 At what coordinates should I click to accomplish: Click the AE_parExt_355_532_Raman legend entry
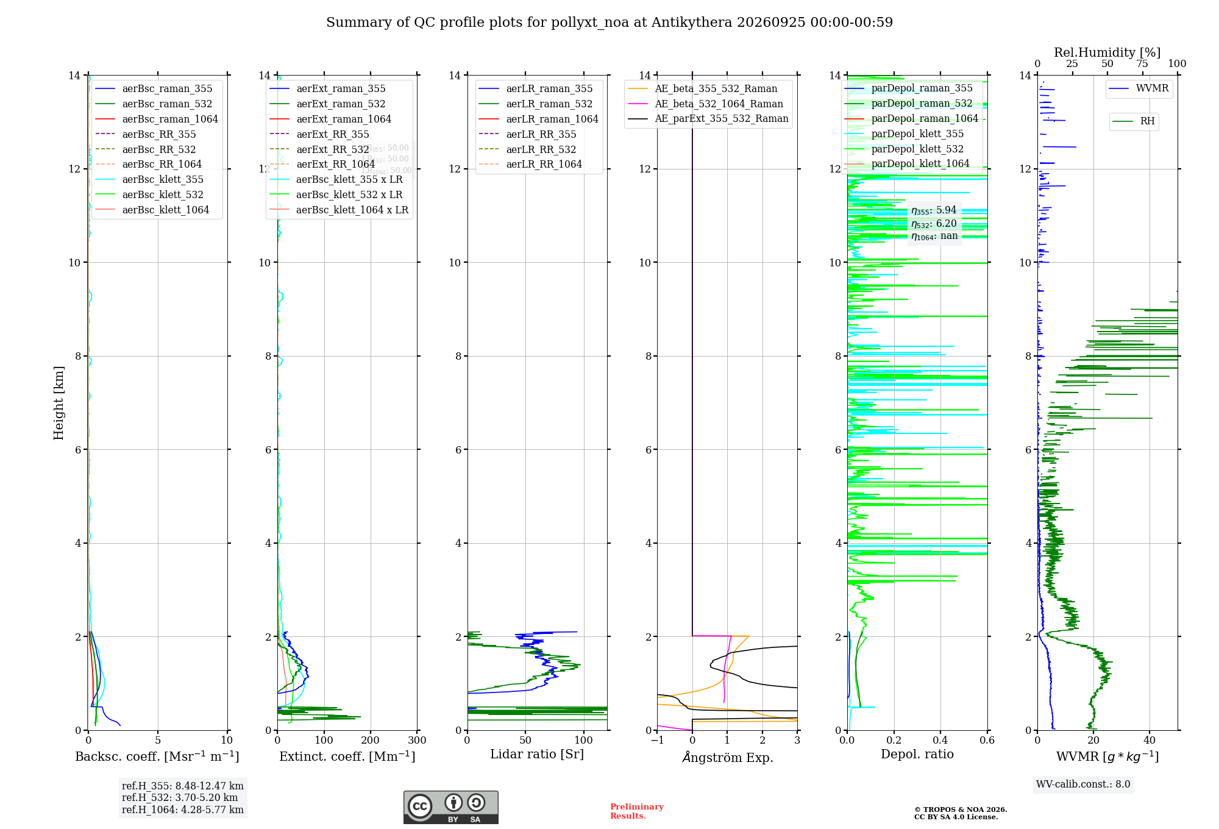708,119
